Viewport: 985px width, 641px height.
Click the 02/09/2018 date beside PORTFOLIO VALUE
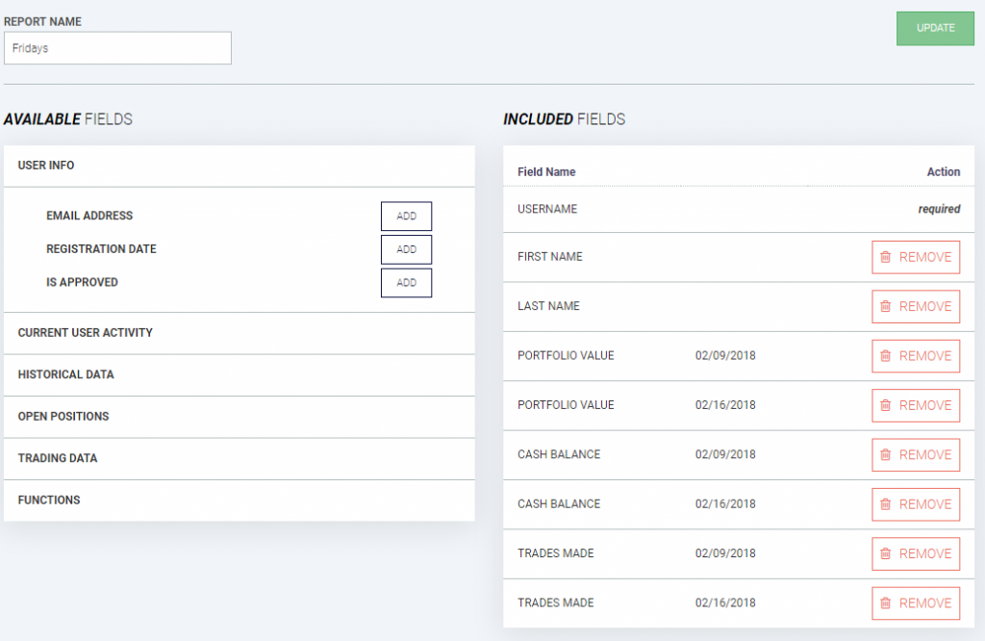tap(725, 356)
